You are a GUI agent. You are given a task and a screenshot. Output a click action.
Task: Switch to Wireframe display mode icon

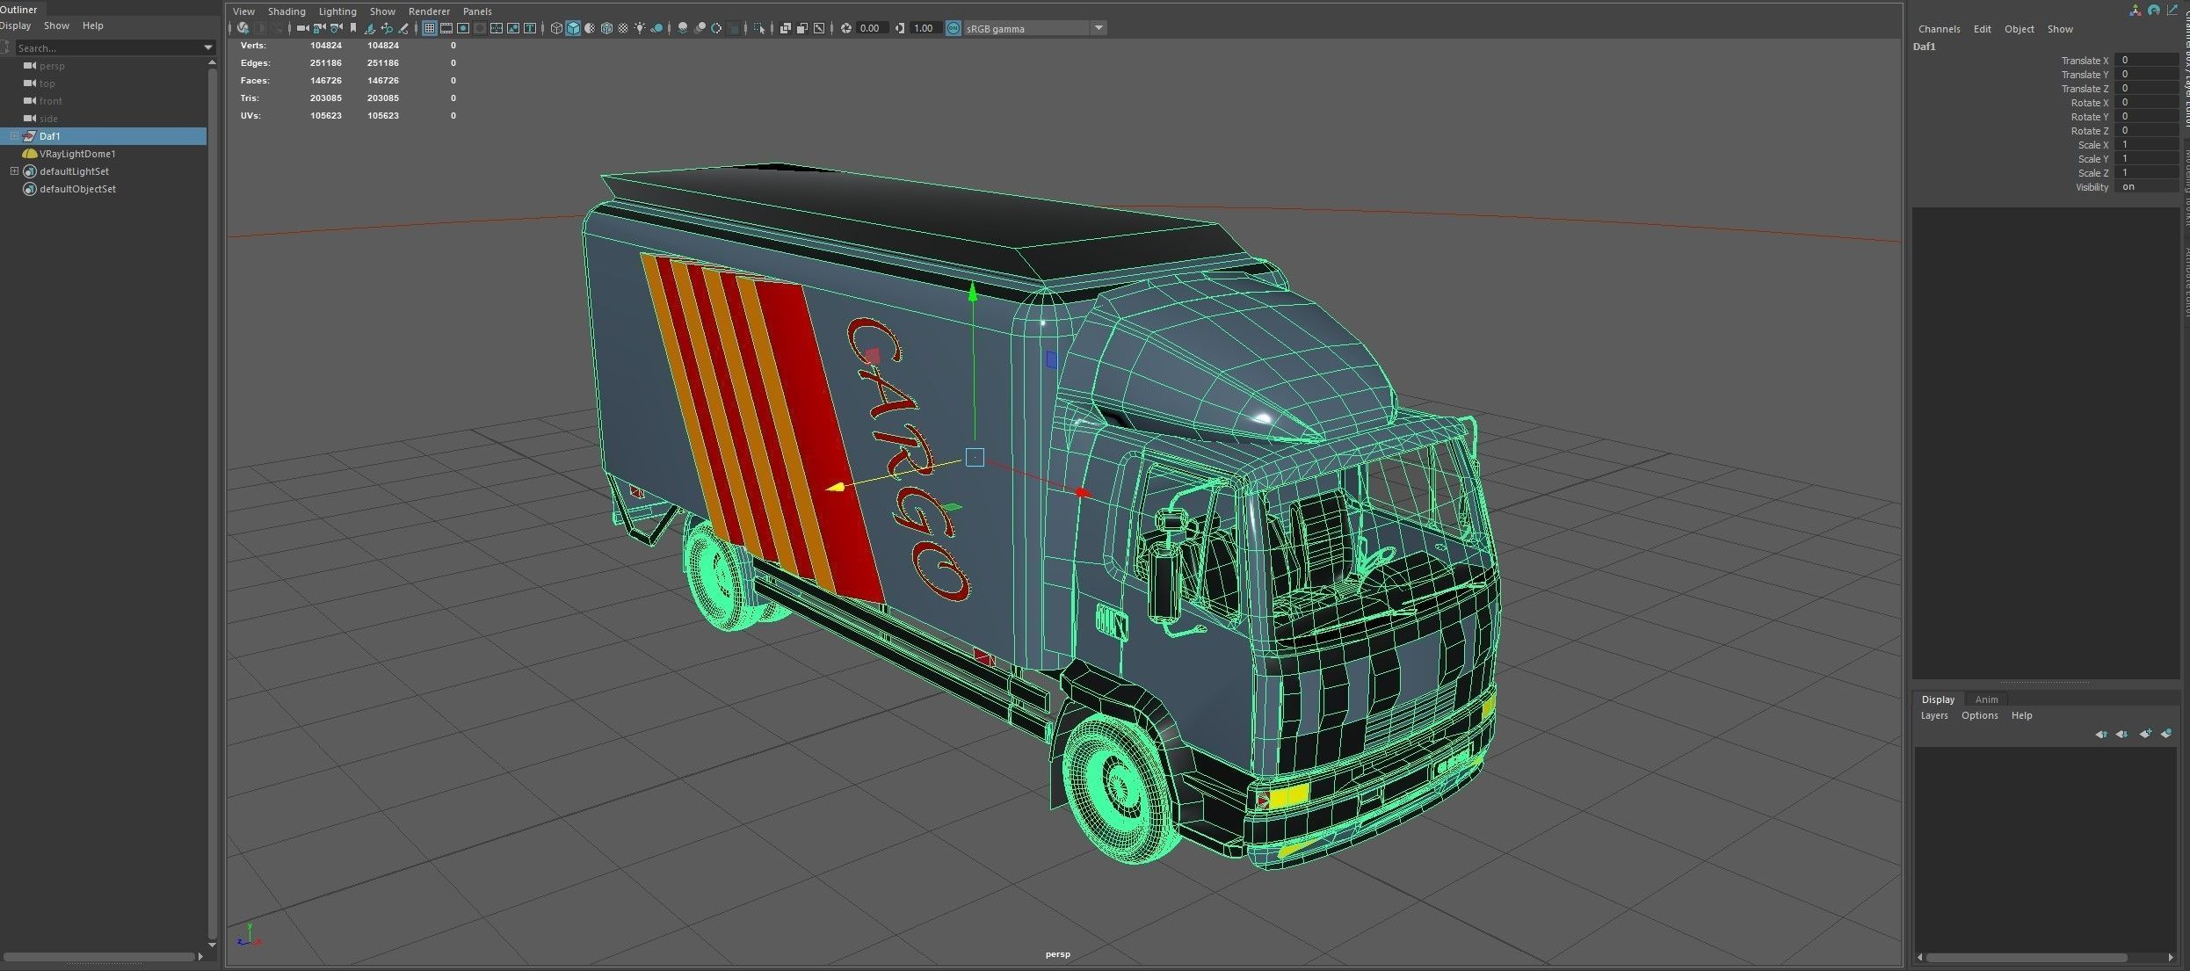(556, 28)
